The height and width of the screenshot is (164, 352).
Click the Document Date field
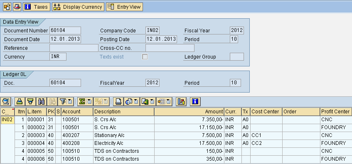[65, 39]
